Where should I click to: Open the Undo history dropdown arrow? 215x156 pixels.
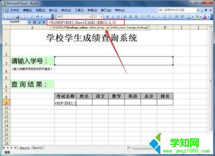(x=42, y=17)
